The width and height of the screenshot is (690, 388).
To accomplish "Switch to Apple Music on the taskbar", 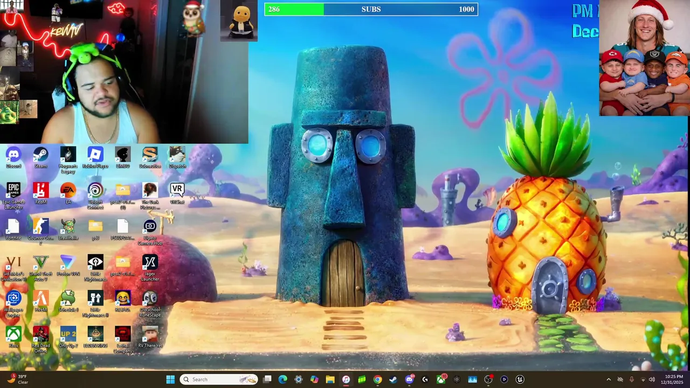I will (346, 379).
